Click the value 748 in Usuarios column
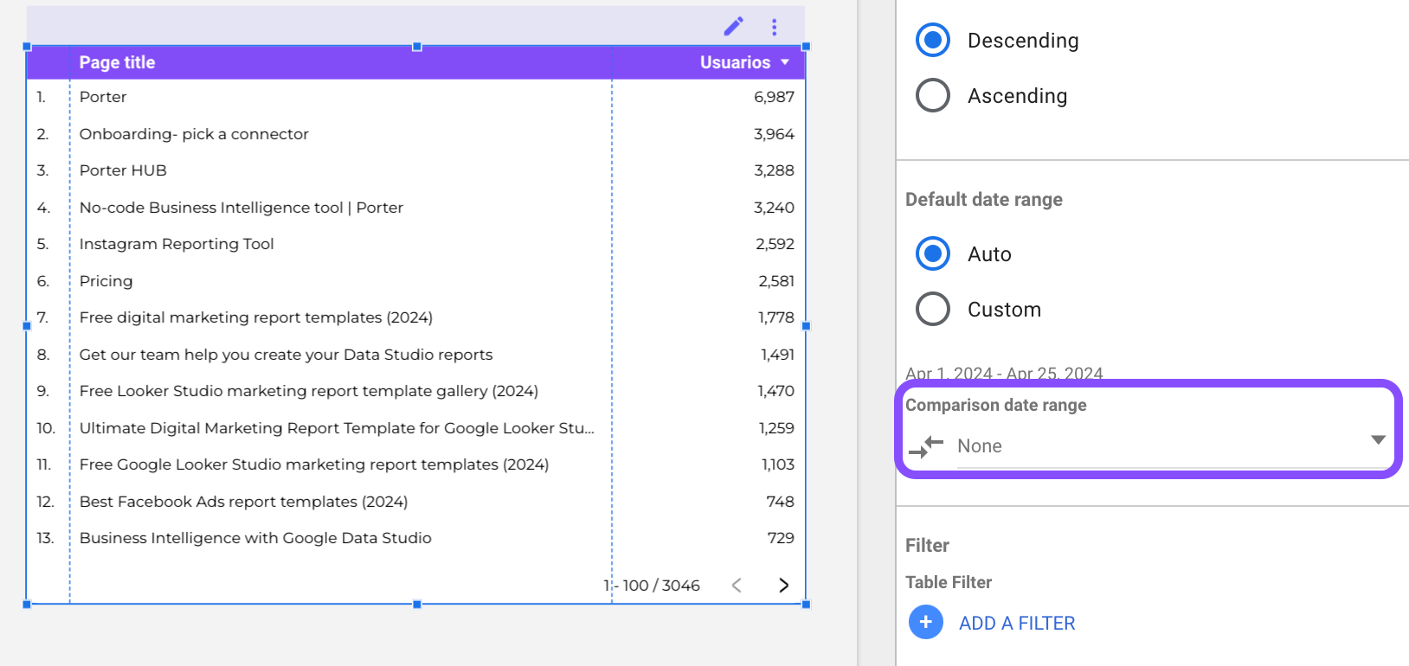The width and height of the screenshot is (1409, 666). tap(780, 502)
